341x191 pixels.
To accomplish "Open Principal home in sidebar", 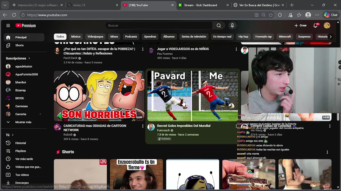I will click(24, 37).
